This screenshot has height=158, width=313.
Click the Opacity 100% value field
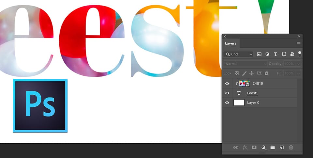[290, 64]
